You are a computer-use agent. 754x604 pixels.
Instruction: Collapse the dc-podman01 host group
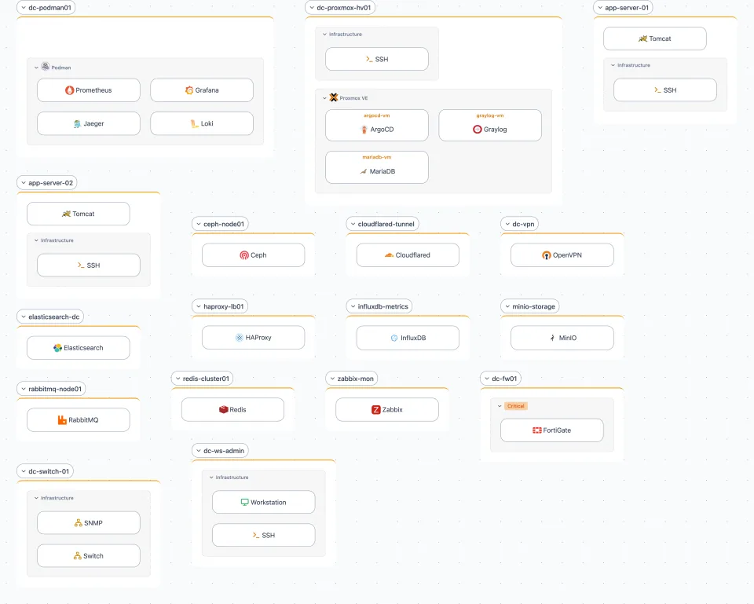coord(24,8)
